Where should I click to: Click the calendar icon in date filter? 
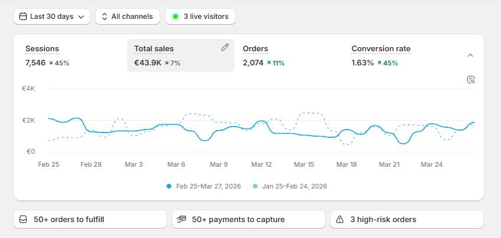(x=22, y=16)
